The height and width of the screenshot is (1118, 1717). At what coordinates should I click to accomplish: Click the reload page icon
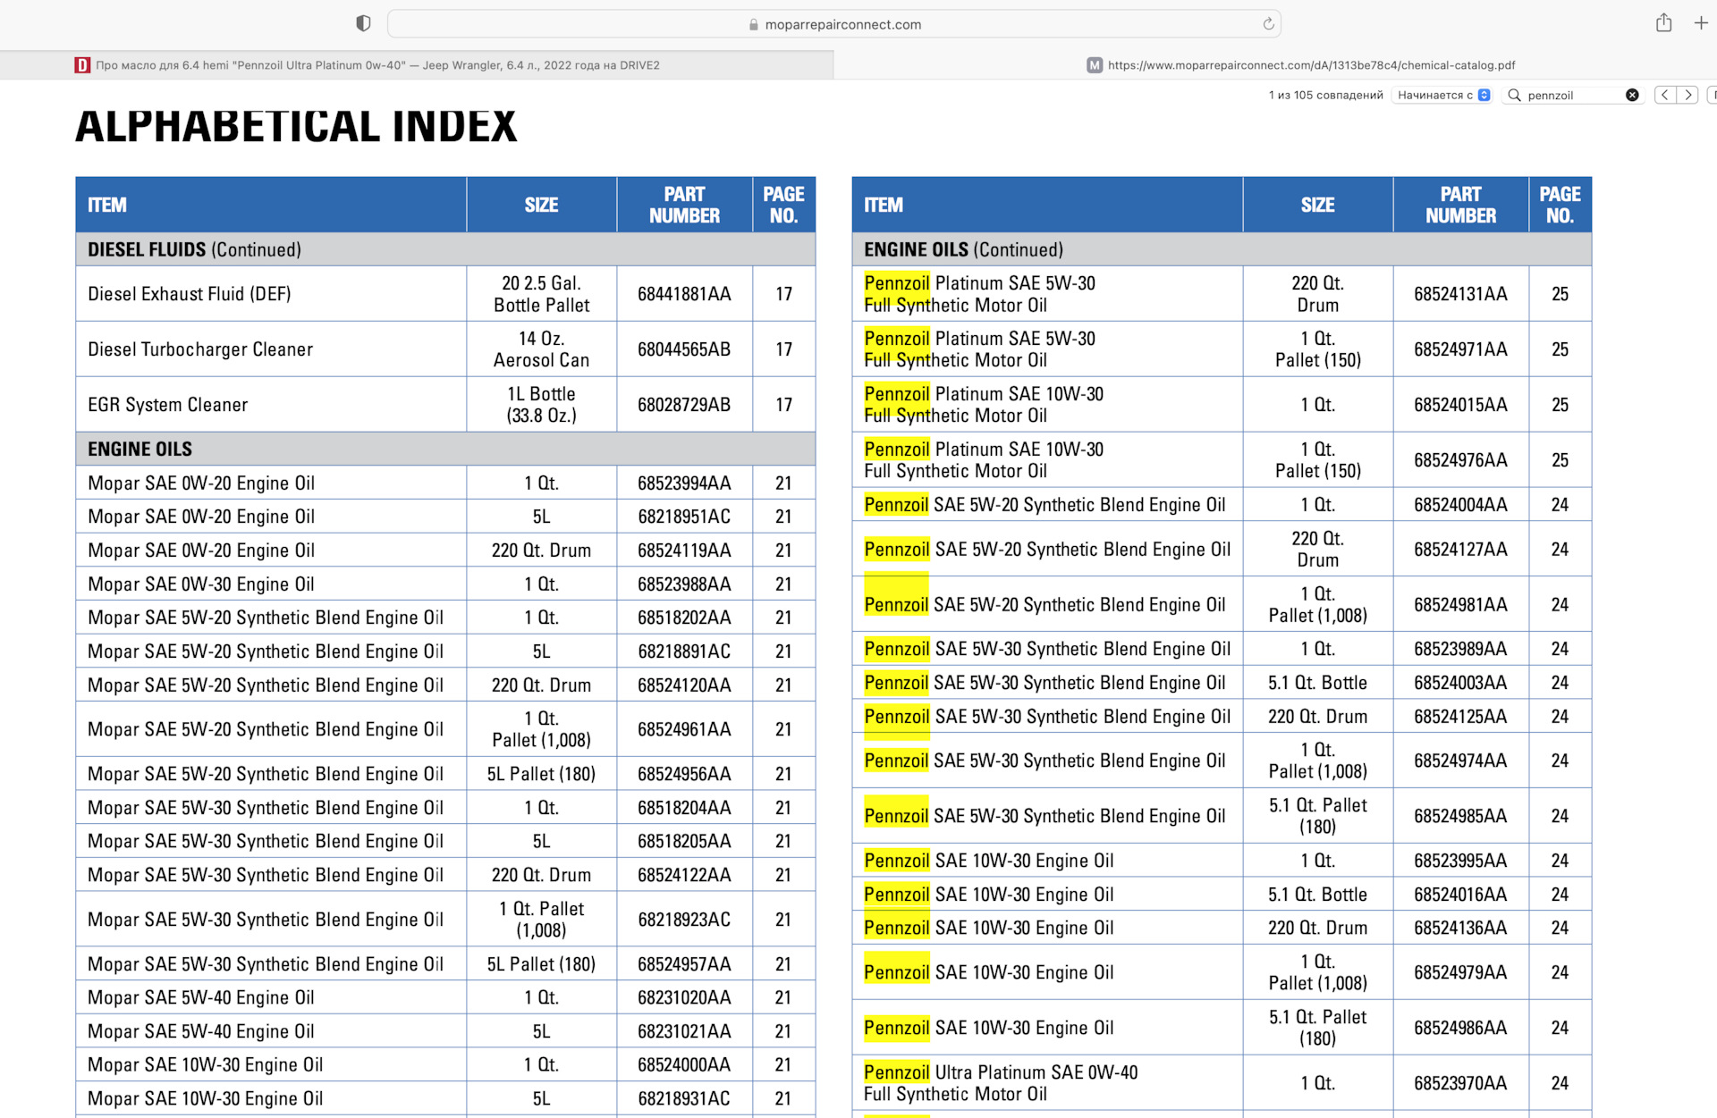[x=1268, y=24]
